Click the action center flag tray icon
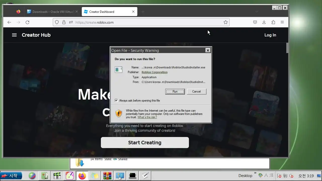Image resolution: width=322 pixels, height=181 pixels. [279, 176]
